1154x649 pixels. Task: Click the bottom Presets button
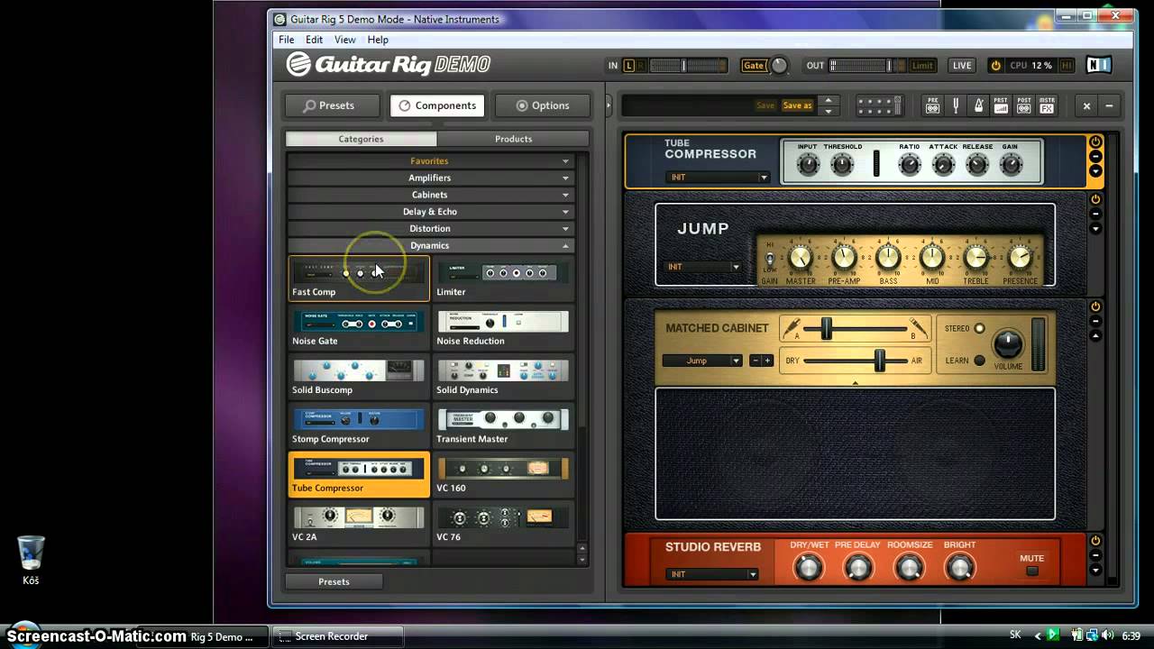[334, 581]
